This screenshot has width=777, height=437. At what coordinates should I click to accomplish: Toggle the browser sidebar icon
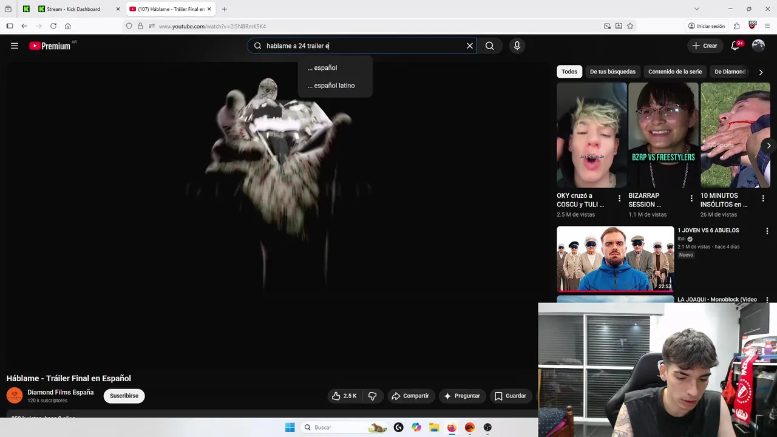(10, 26)
